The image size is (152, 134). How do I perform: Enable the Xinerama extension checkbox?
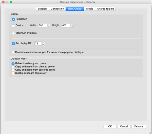[13, 52]
